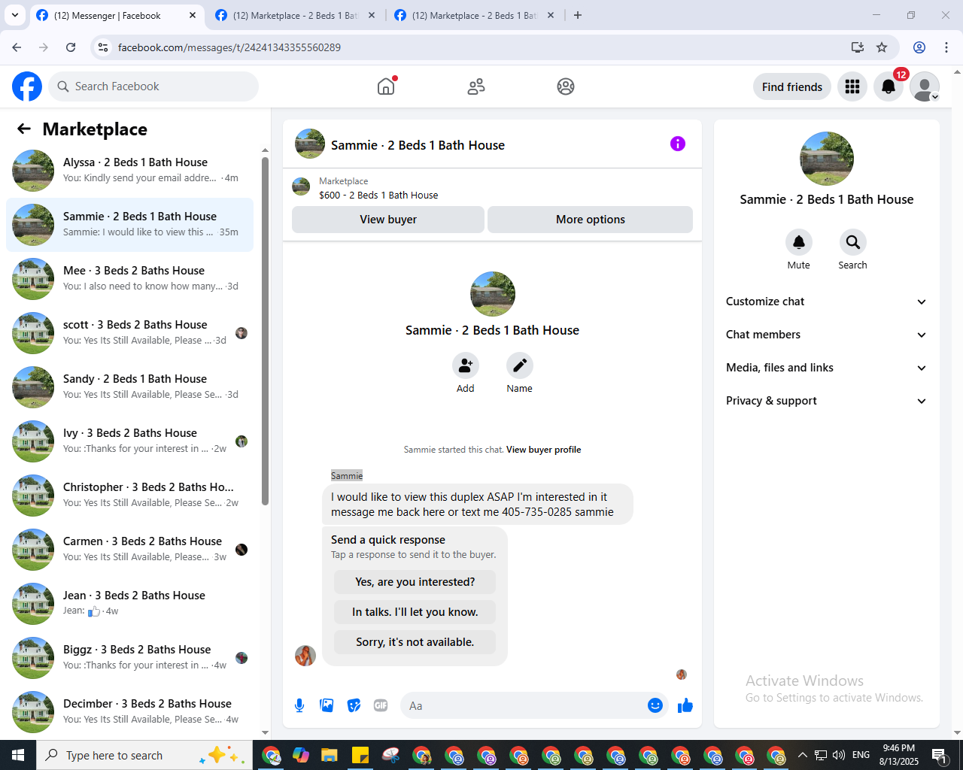Click the View buyer button

point(388,220)
